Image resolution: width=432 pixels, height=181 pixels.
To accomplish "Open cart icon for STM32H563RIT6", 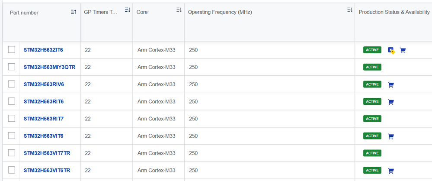I will click(x=390, y=102).
